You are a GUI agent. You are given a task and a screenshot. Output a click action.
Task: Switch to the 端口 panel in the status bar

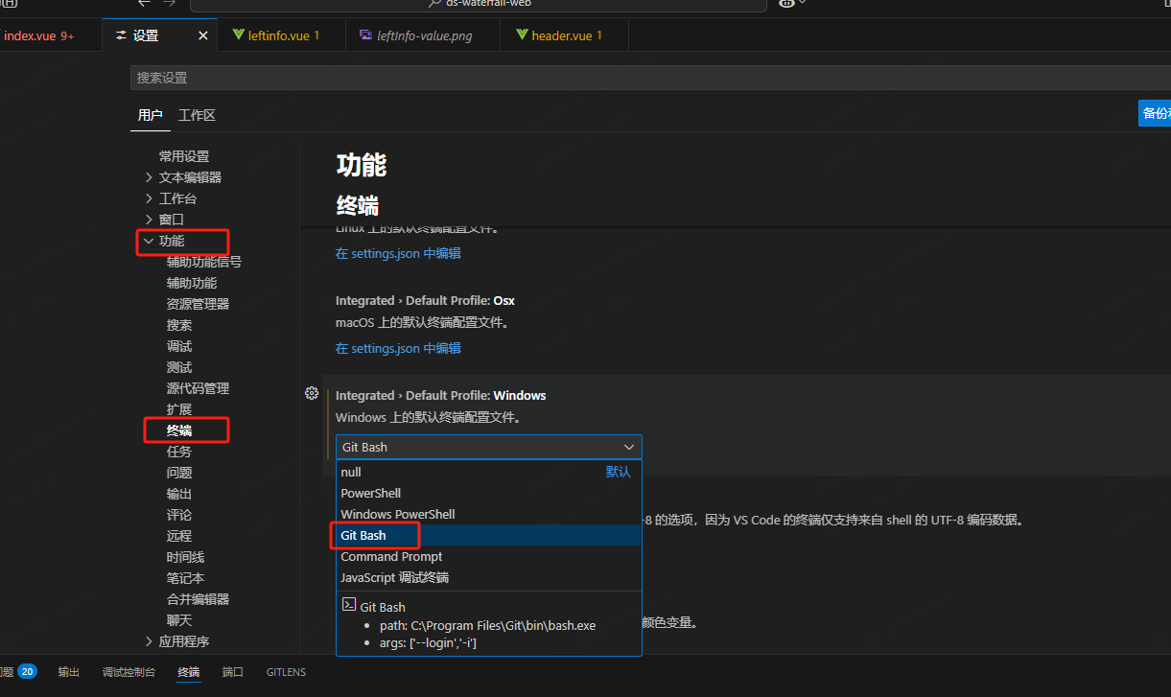232,671
